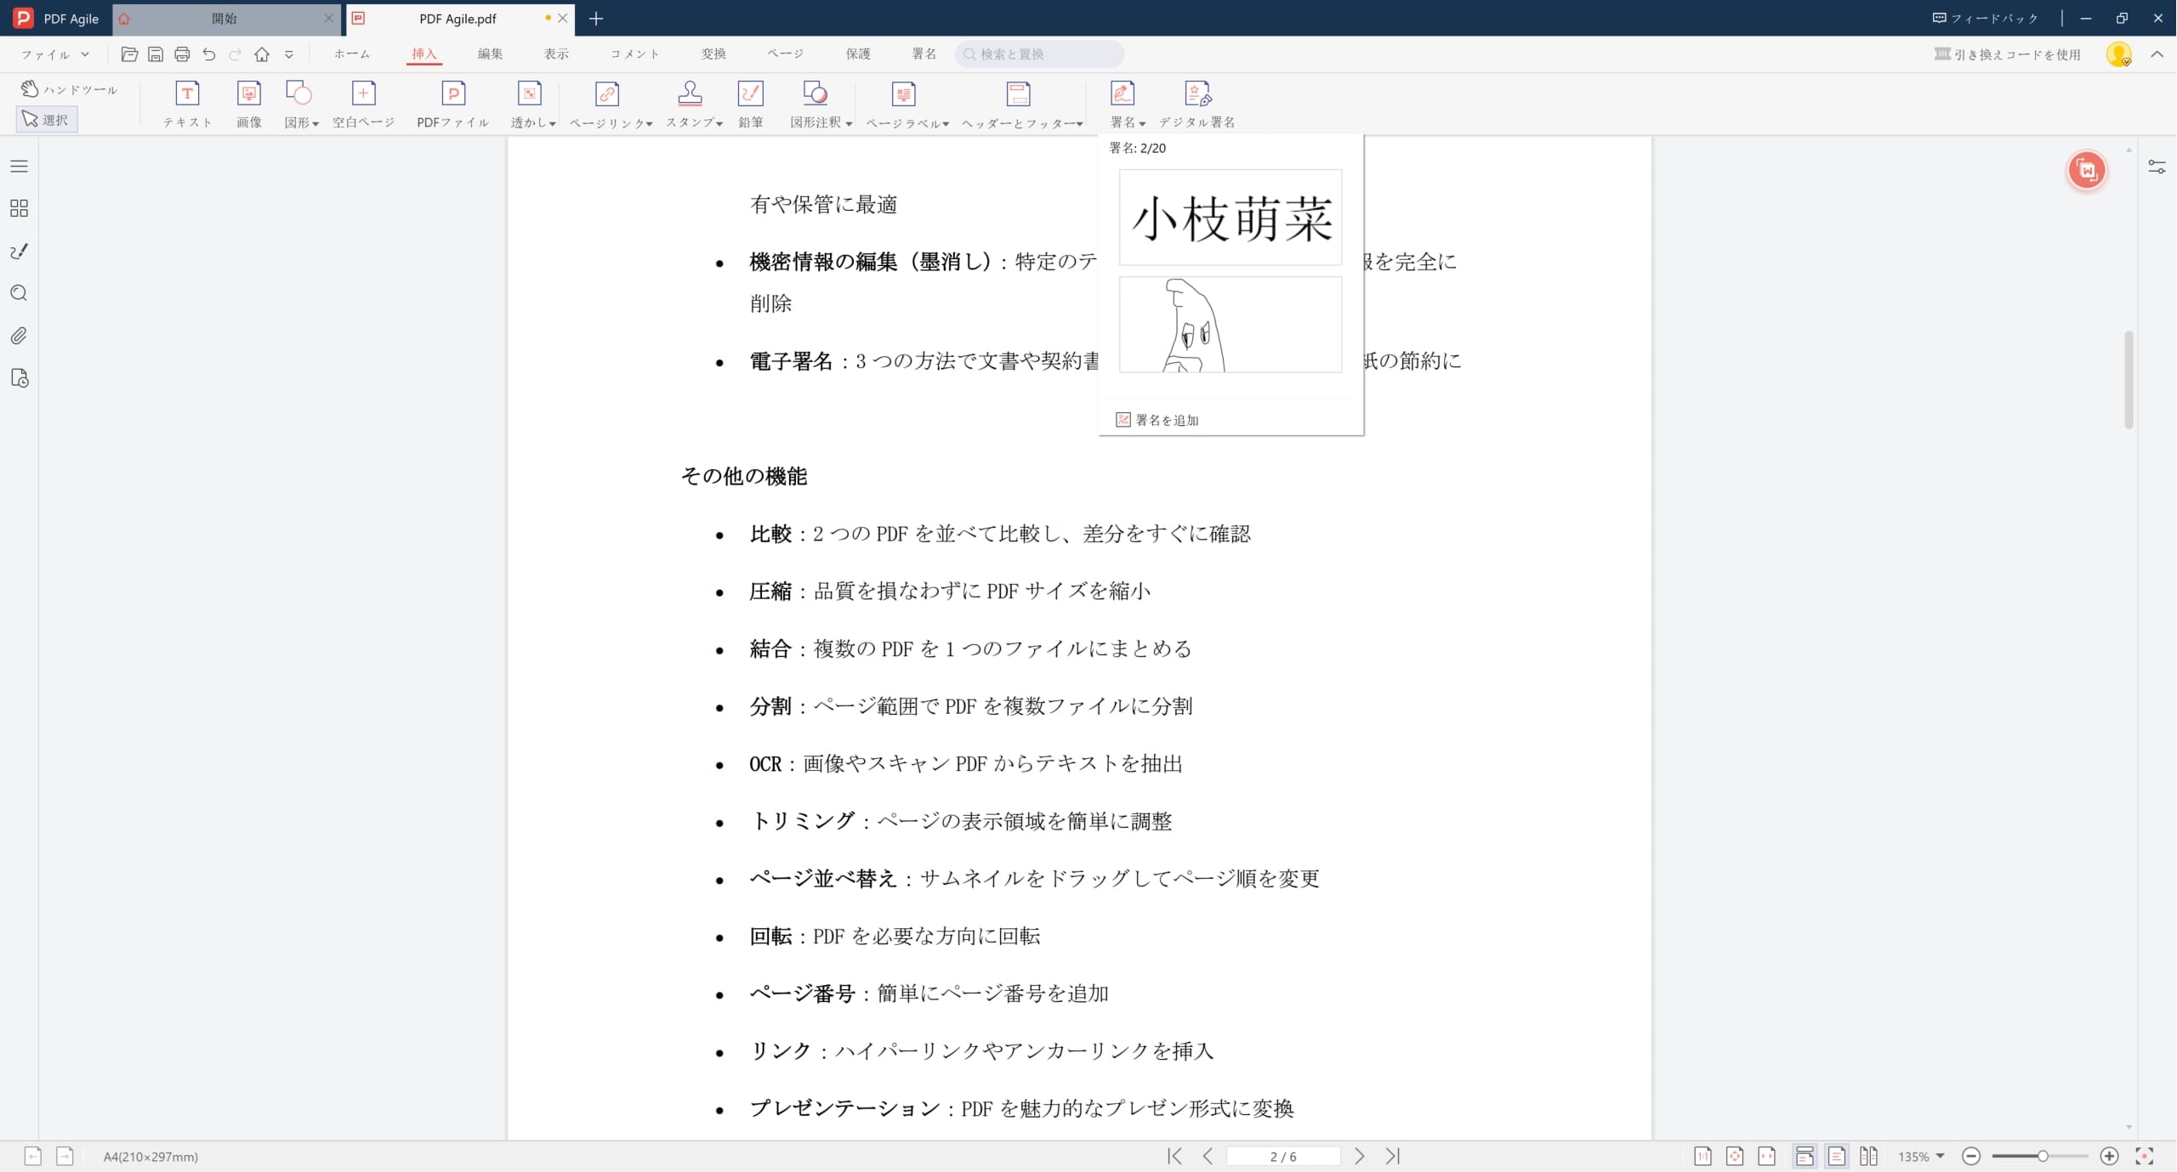Toggle continuous scrolling view mode
2177x1172 pixels.
point(1805,1156)
